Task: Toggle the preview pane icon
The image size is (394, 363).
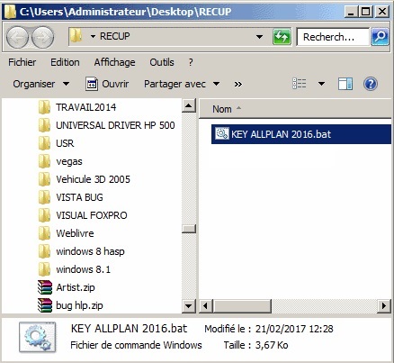Action: (x=345, y=84)
